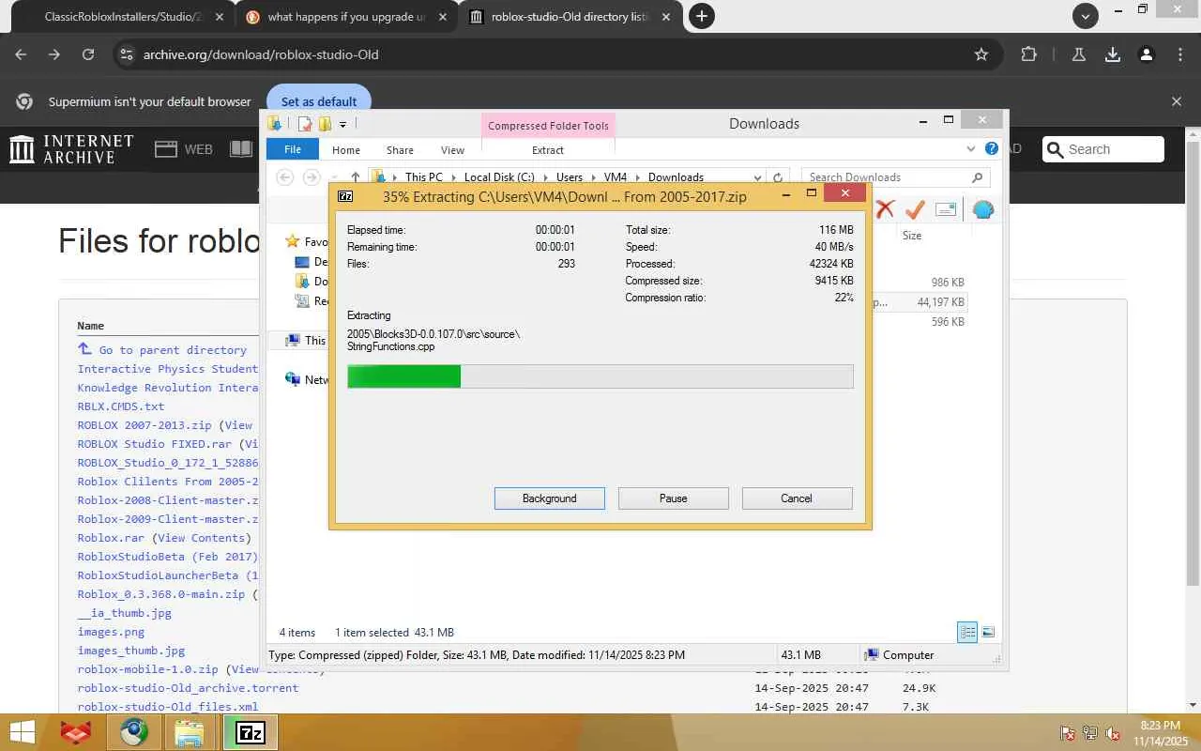The width and height of the screenshot is (1201, 751).
Task: Expand the breadcrumb arrow after Local Disk (C:)
Action: pos(545,177)
